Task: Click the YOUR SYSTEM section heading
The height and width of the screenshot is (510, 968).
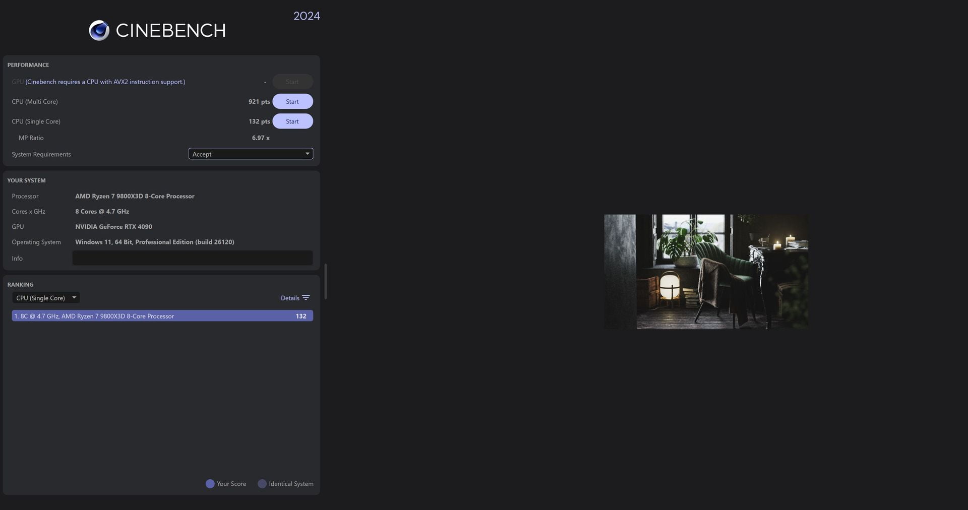Action: [26, 180]
